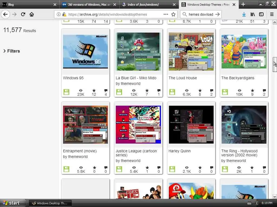Click the scrollbar up arrow

pyautogui.click(x=275, y=22)
